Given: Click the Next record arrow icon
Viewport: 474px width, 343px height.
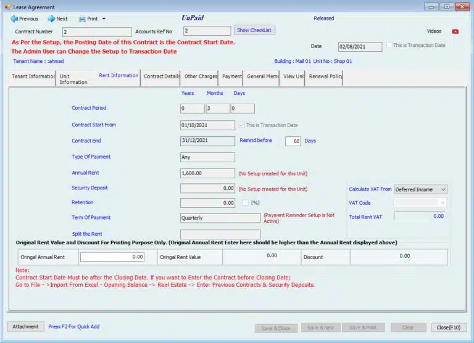Looking at the screenshot, I should click(x=51, y=19).
